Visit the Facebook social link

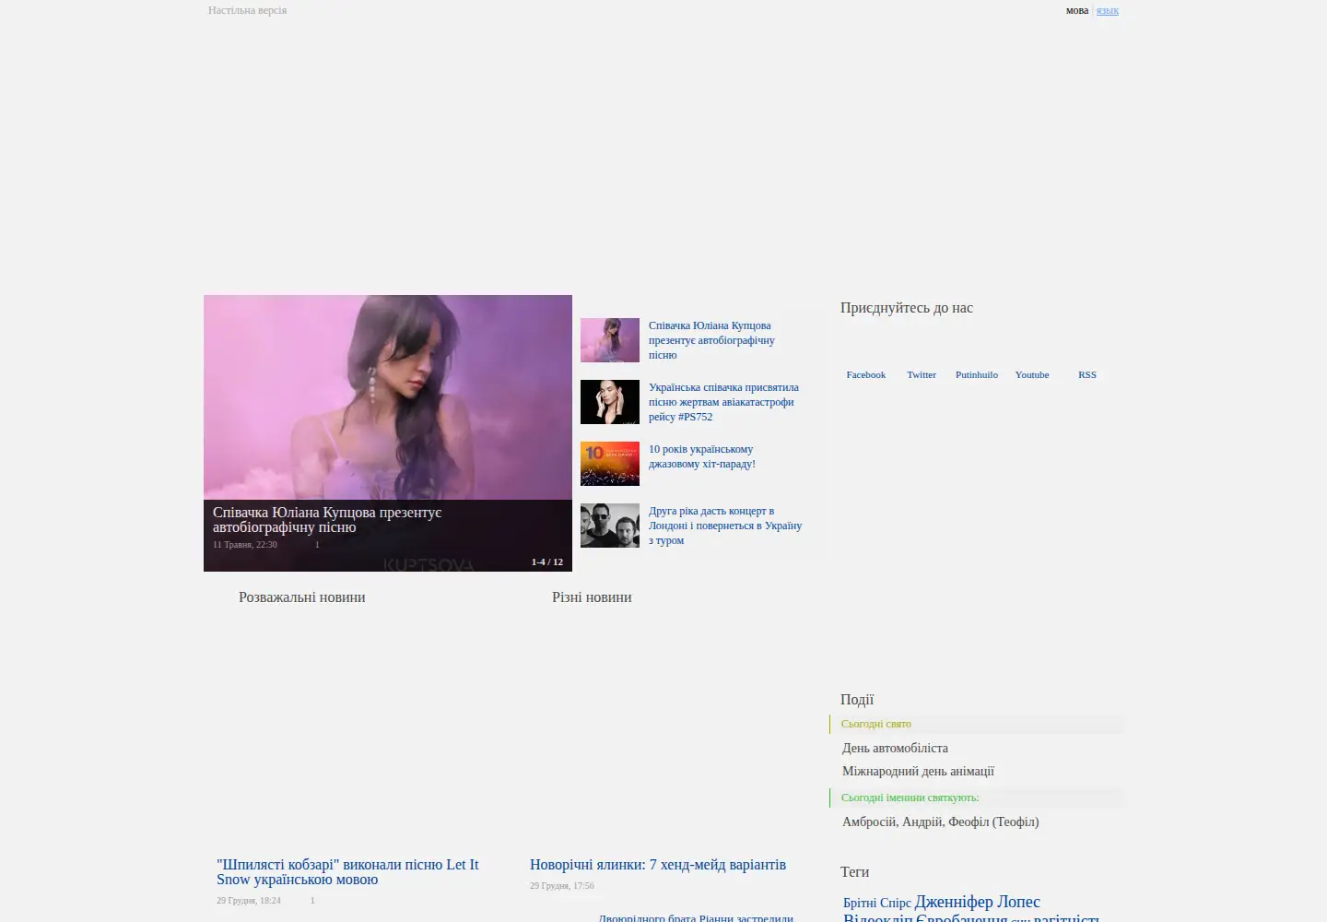(866, 374)
